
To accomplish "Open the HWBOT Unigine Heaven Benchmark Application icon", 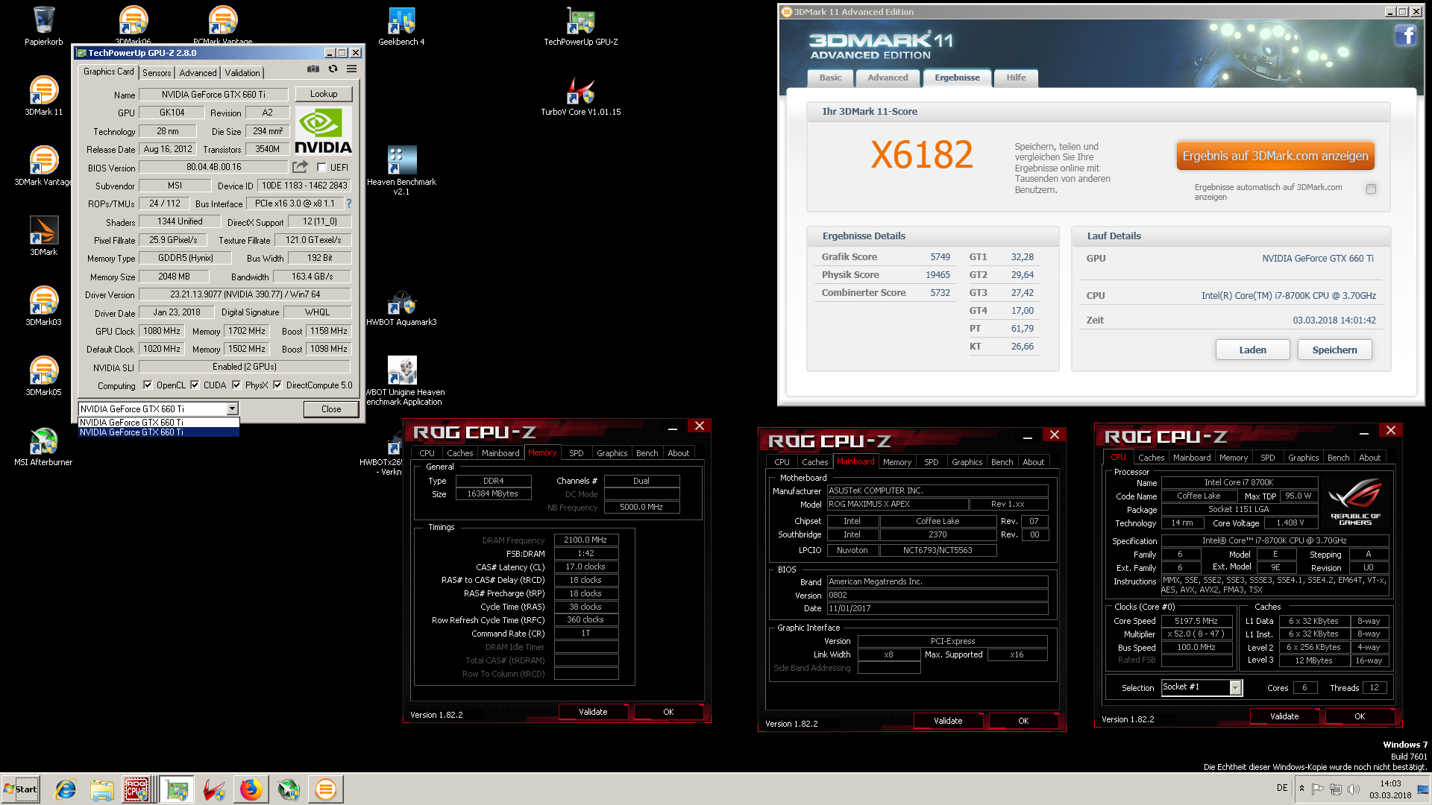I will [x=403, y=381].
